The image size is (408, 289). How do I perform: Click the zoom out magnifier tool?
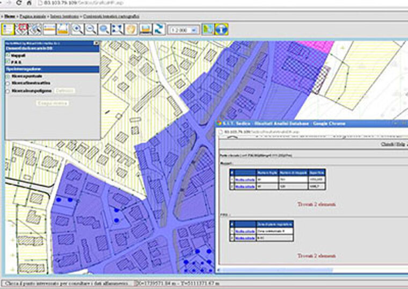(x=91, y=30)
